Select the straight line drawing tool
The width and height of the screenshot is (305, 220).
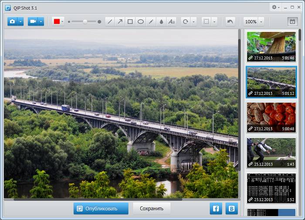point(110,21)
